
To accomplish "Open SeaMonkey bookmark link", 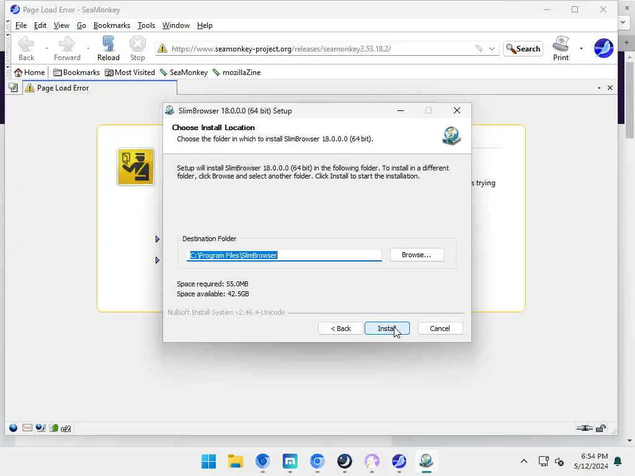I will [184, 73].
